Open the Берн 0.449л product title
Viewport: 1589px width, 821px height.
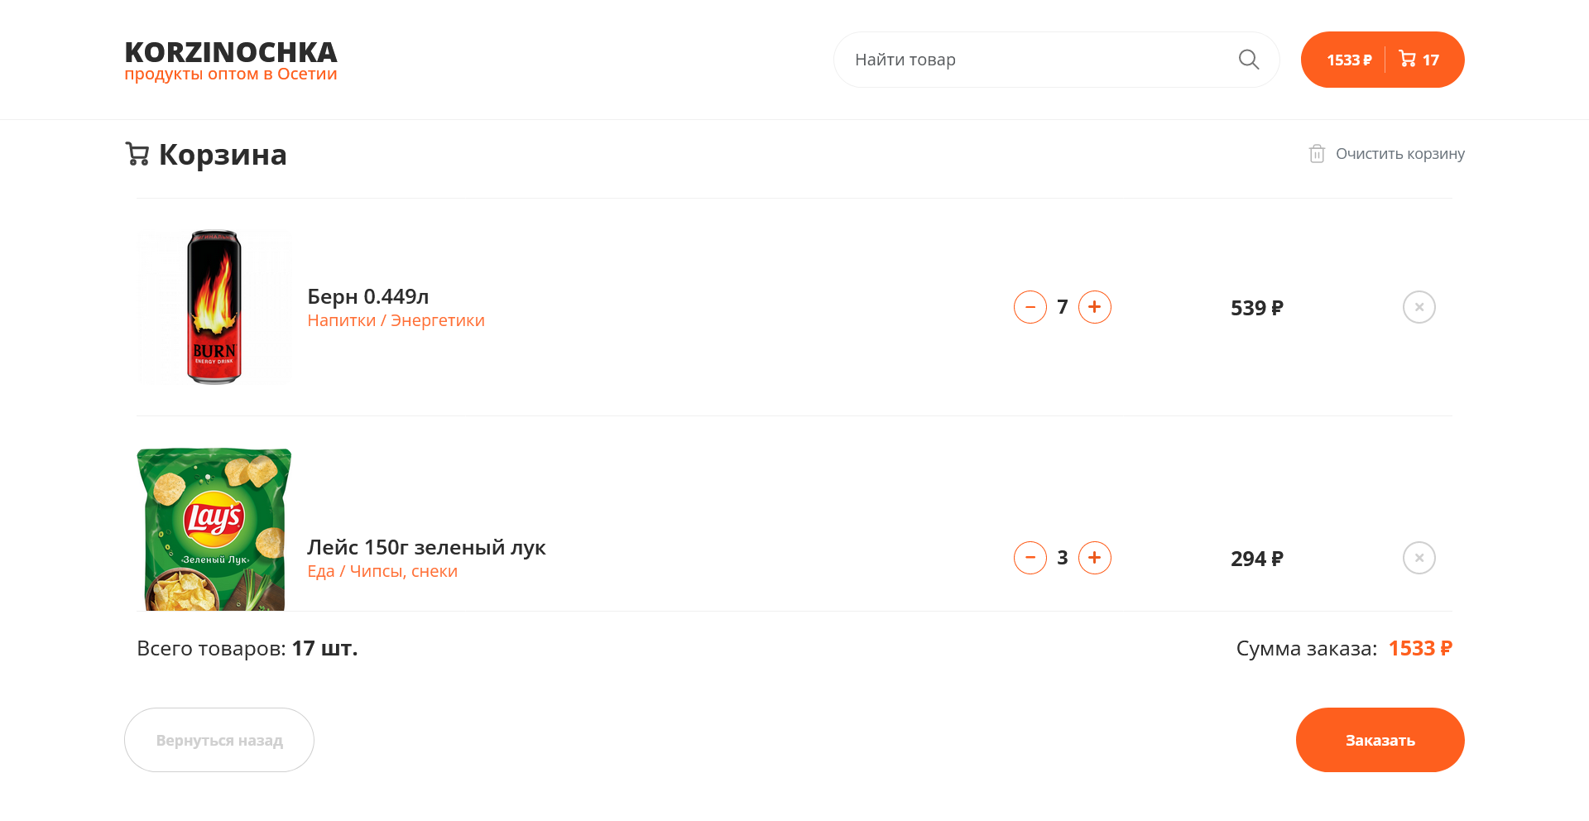368,296
